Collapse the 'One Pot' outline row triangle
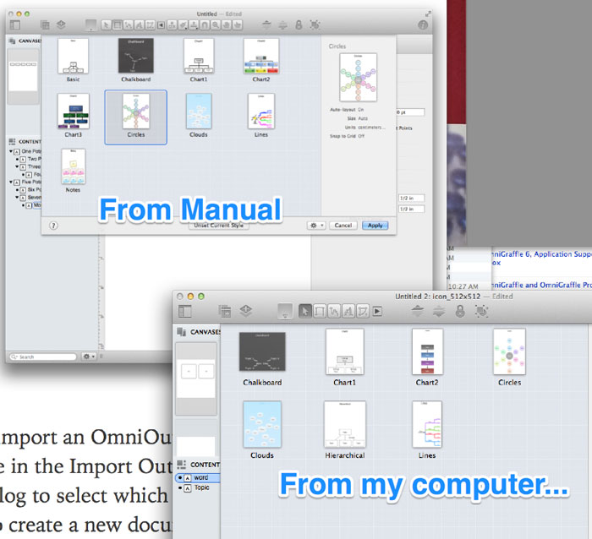Screen dimensions: 592x539 pos(11,151)
